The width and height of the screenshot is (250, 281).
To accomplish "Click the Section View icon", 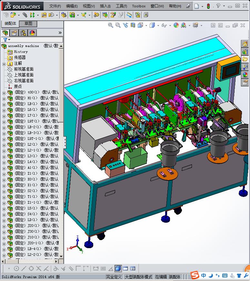I will point(133,25).
